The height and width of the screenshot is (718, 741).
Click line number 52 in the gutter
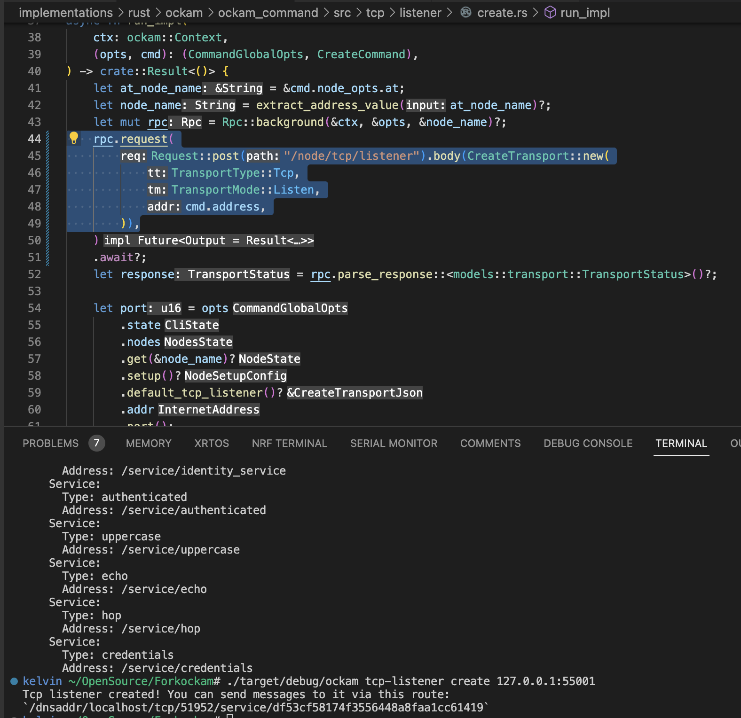(34, 274)
